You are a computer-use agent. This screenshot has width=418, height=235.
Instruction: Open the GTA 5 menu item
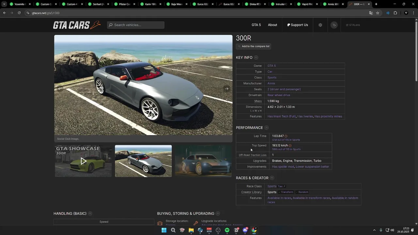pos(256,25)
